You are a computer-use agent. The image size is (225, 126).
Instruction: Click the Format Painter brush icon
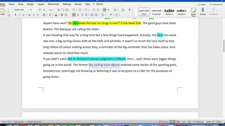pos(8,15)
